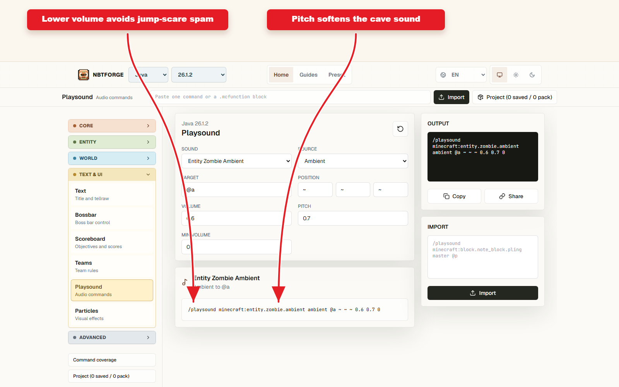Open the Bossbar tool

pyautogui.click(x=112, y=218)
